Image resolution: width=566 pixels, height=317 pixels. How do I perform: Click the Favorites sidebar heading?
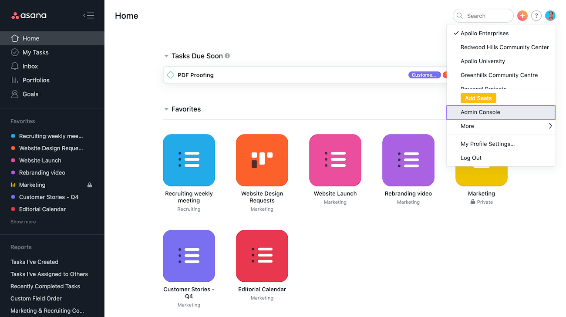(23, 121)
